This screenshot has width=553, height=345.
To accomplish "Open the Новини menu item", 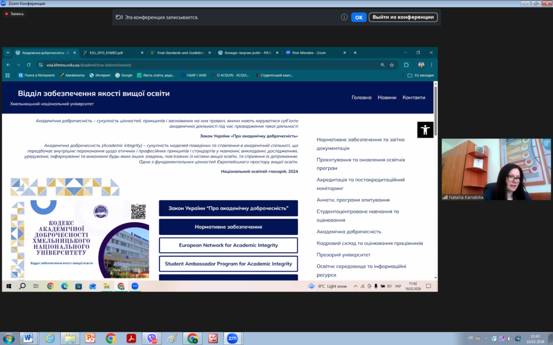I will click(387, 98).
